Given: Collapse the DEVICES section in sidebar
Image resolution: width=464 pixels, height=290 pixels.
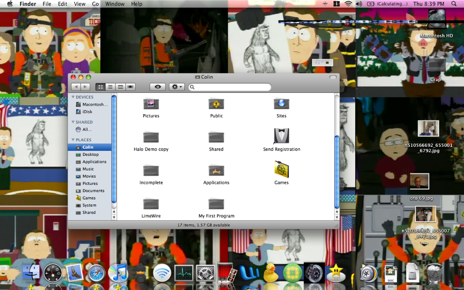Looking at the screenshot, I should point(72,97).
